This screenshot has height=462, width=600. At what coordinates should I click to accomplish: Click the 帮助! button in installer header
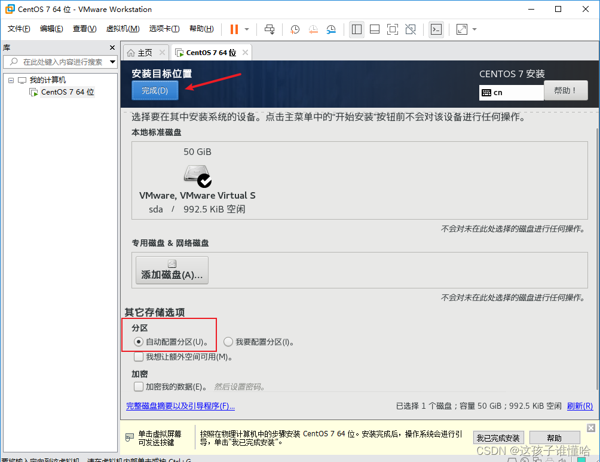point(565,90)
